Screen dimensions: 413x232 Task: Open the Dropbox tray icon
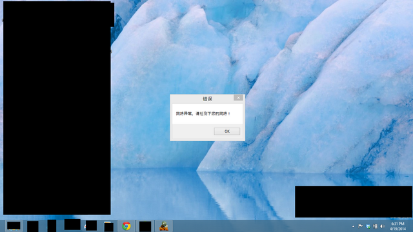pos(368,226)
